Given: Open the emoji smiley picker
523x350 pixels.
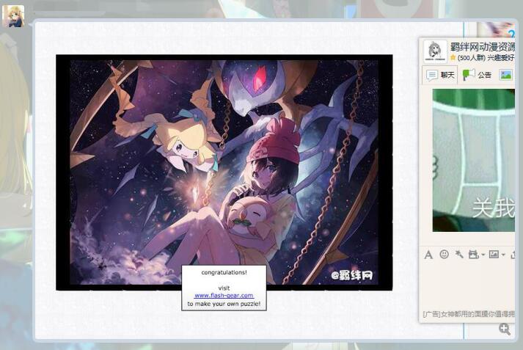Looking at the screenshot, I should coord(444,254).
